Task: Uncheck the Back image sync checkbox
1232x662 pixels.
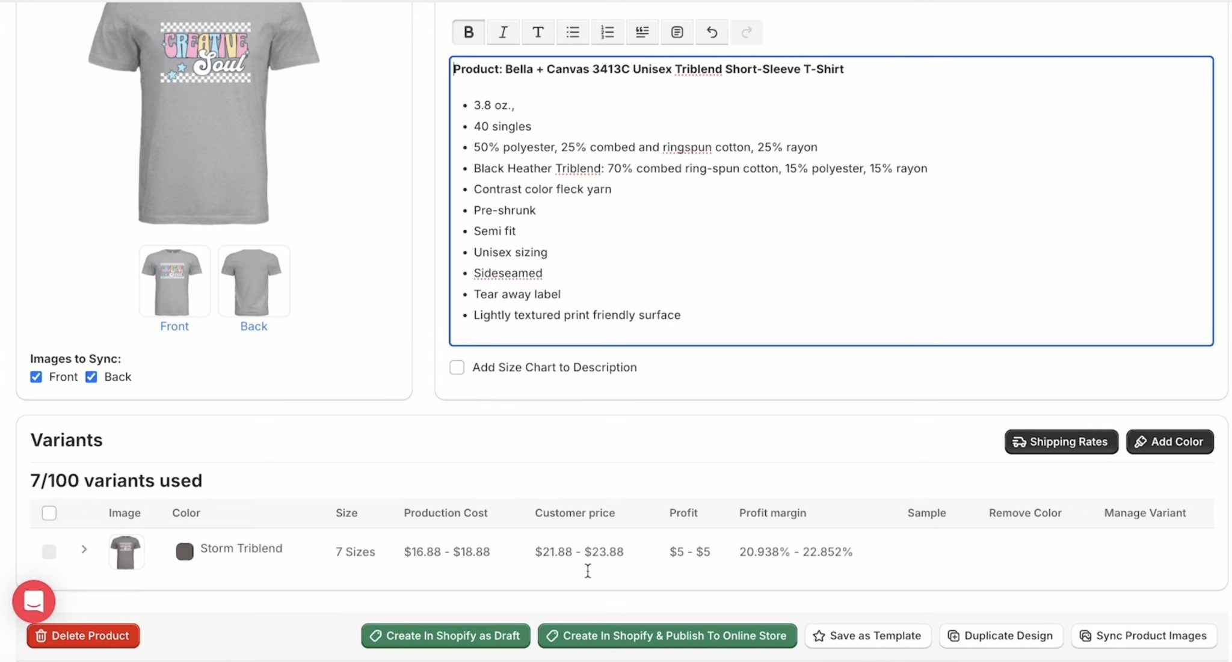Action: [91, 377]
